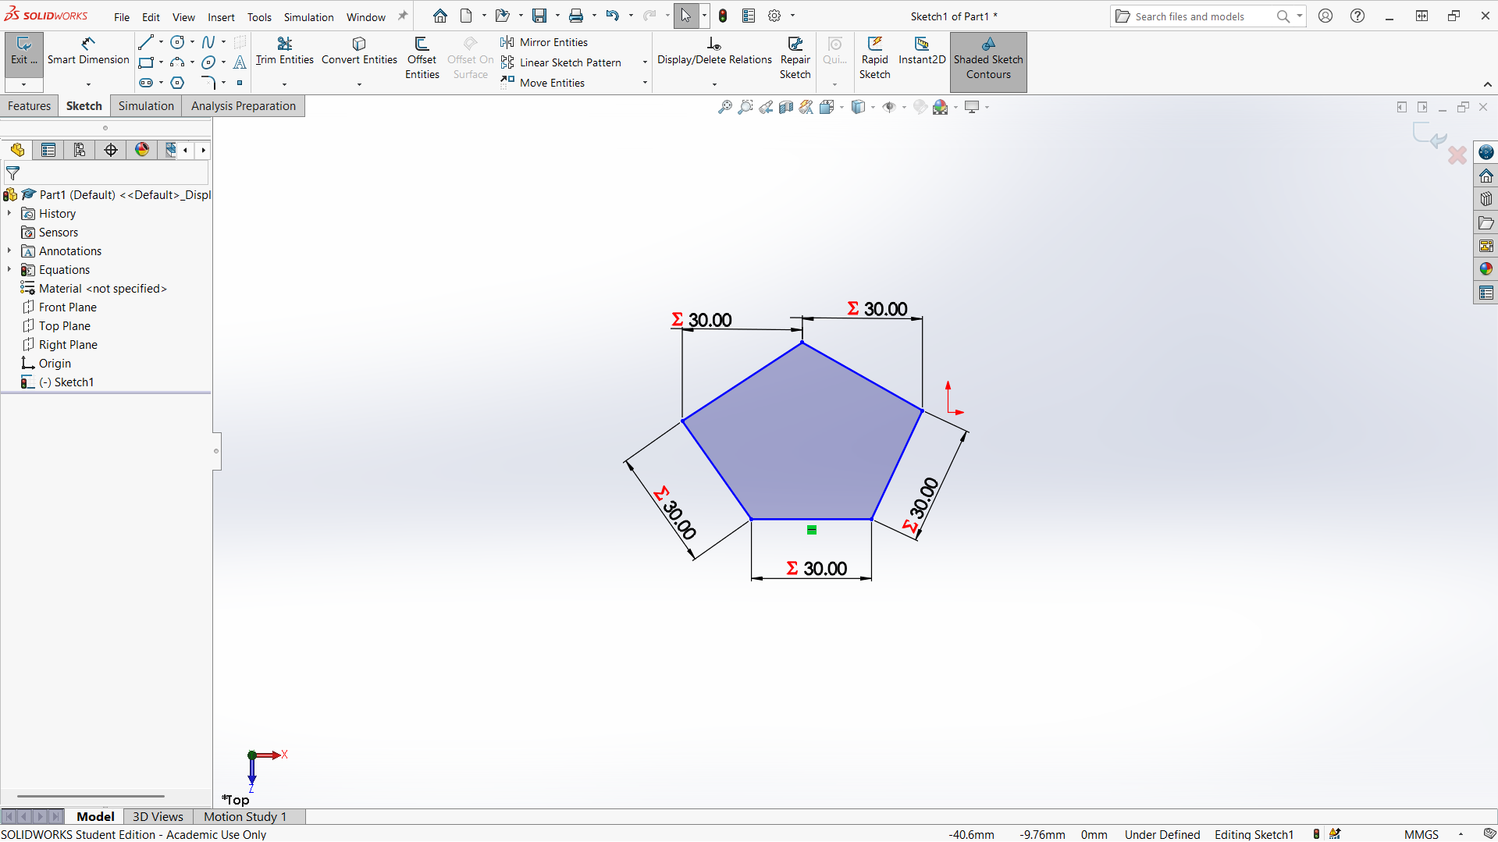
Task: Open SOLIDWORKS Resources in task pane
Action: pyautogui.click(x=1486, y=176)
